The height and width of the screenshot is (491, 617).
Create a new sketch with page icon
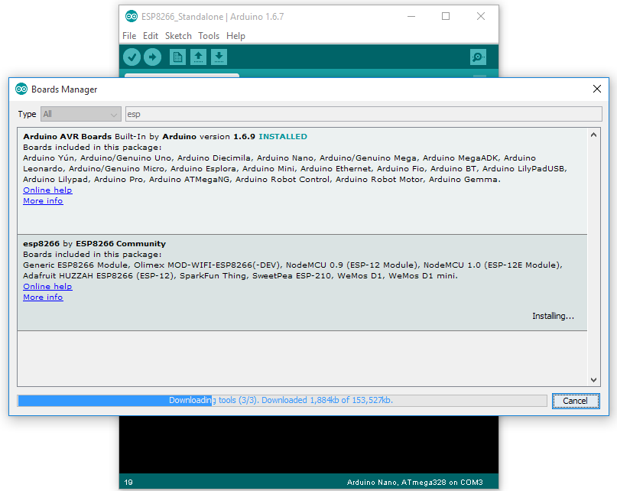coord(177,57)
